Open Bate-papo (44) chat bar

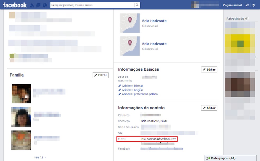pos(230,158)
